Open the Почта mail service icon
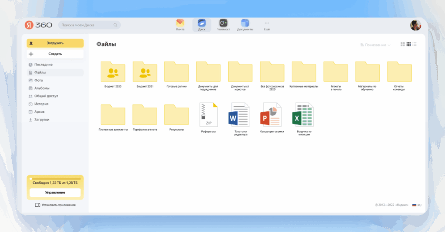The height and width of the screenshot is (232, 445). pyautogui.click(x=180, y=24)
